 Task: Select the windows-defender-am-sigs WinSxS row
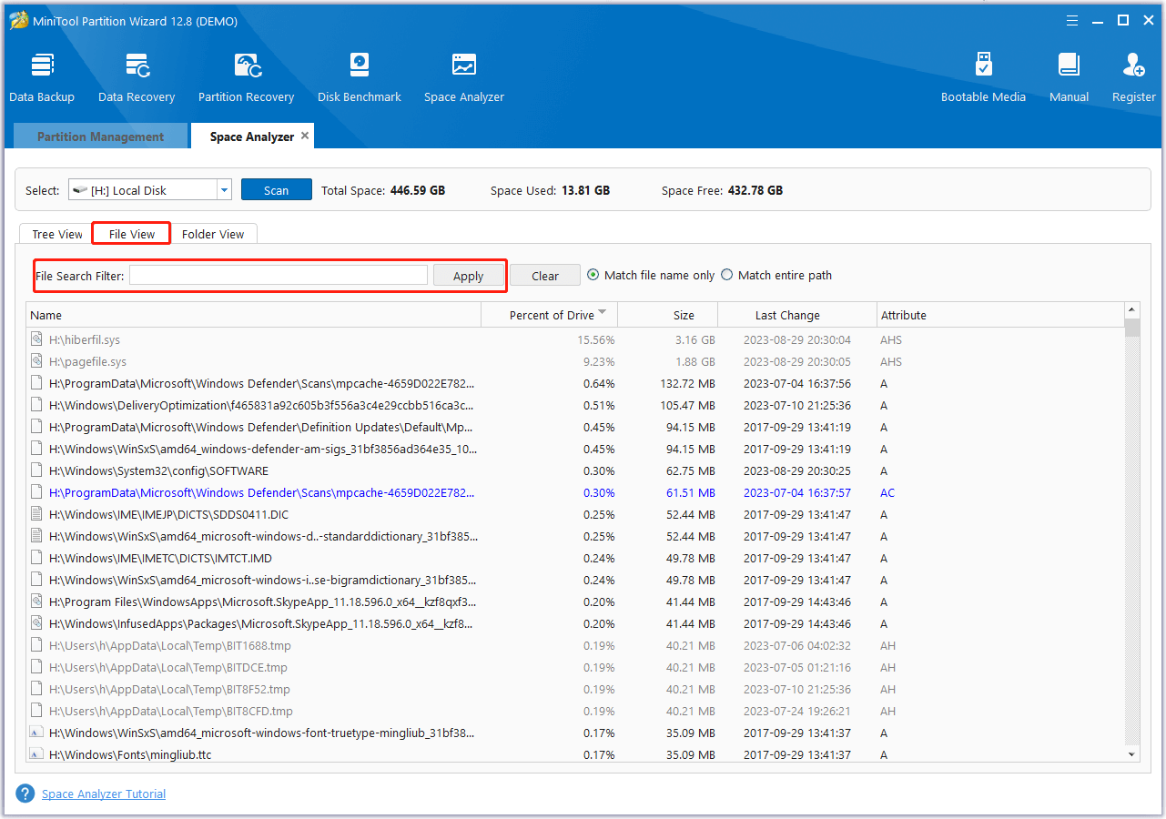tap(575, 449)
